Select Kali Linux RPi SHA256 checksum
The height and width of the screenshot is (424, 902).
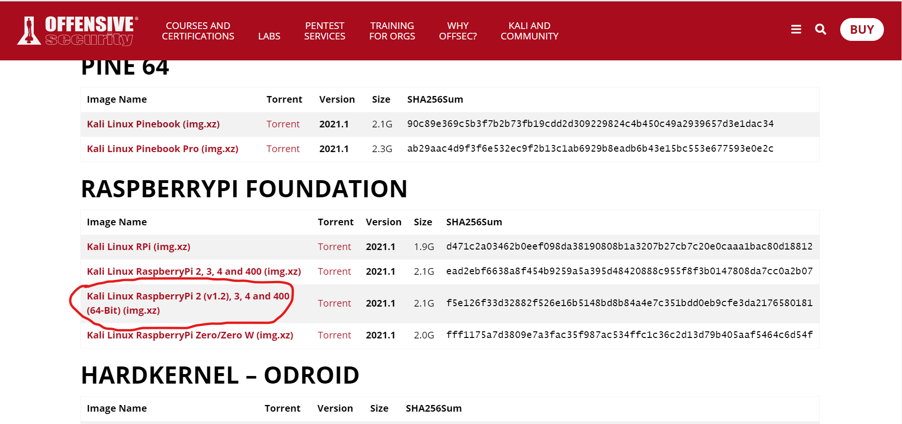[630, 246]
